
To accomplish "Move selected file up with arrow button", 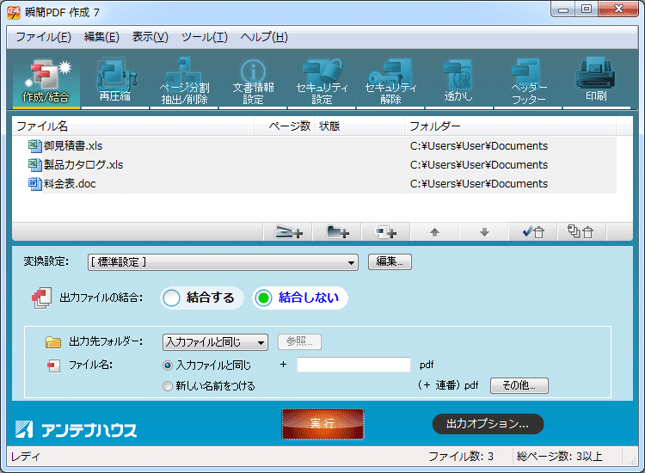I will pyautogui.click(x=434, y=232).
